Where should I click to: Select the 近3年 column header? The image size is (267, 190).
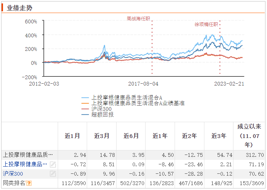tap(219, 136)
